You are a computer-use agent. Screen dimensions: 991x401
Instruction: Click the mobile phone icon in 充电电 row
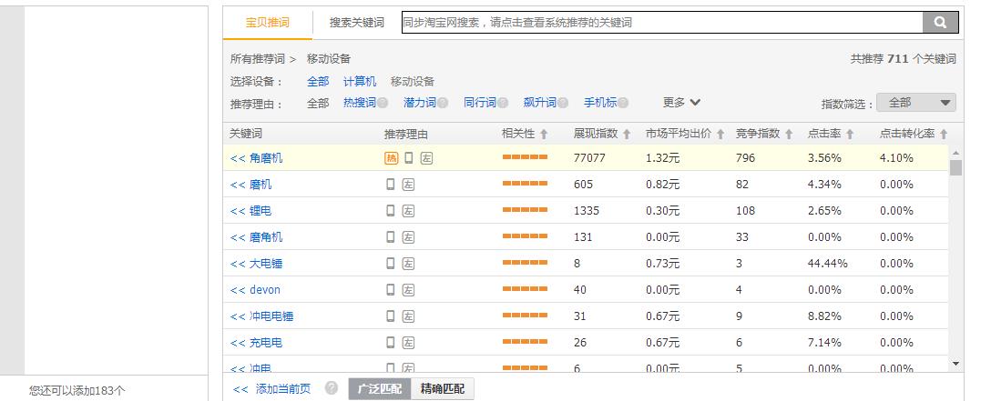pyautogui.click(x=391, y=343)
